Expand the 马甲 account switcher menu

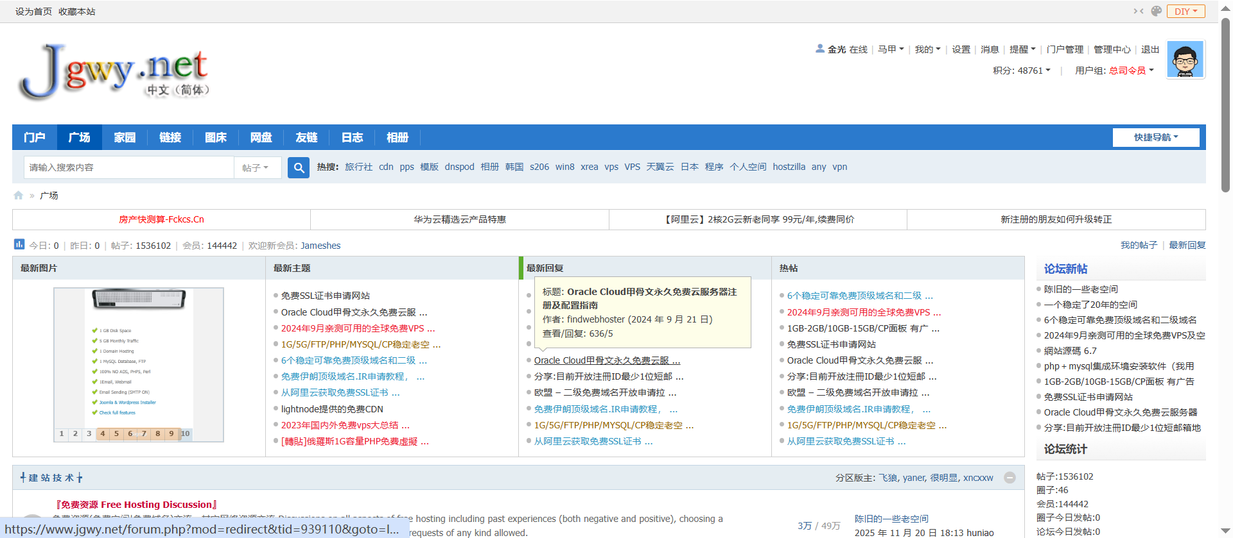click(x=891, y=49)
